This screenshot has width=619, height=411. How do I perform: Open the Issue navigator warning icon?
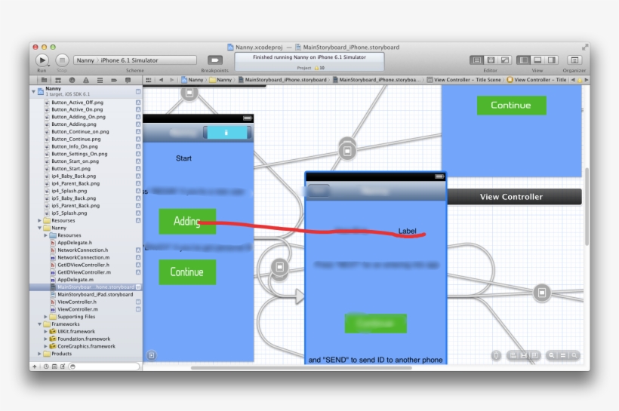tap(86, 79)
